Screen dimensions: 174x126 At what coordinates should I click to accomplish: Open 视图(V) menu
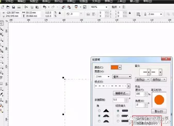click(x=34, y=1)
